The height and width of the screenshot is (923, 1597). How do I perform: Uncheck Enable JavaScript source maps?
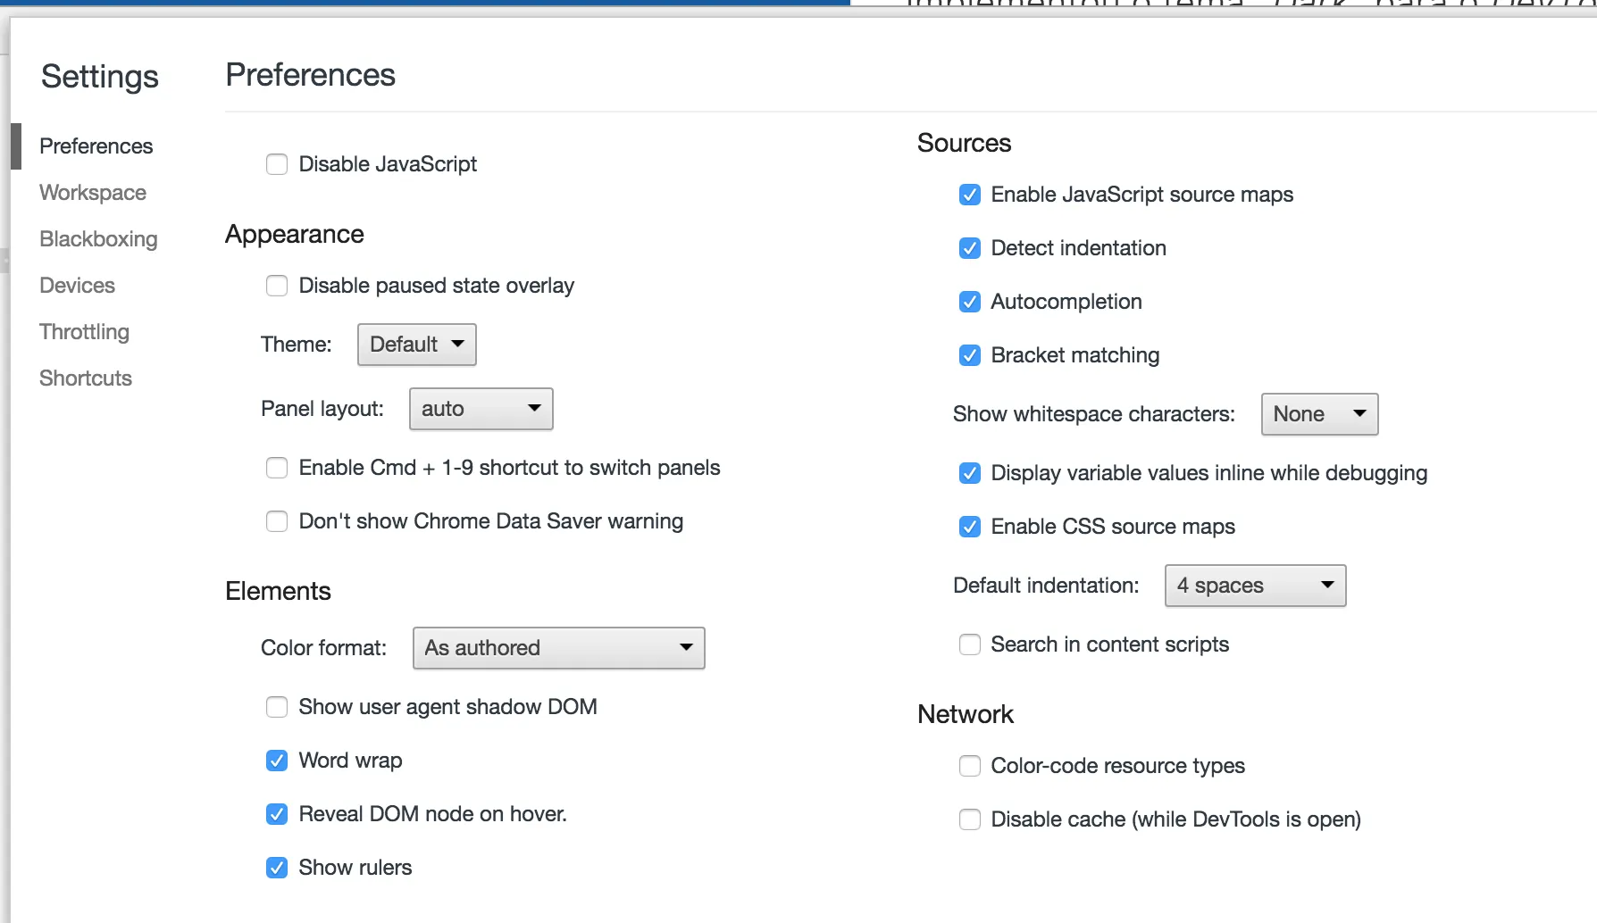coord(970,195)
